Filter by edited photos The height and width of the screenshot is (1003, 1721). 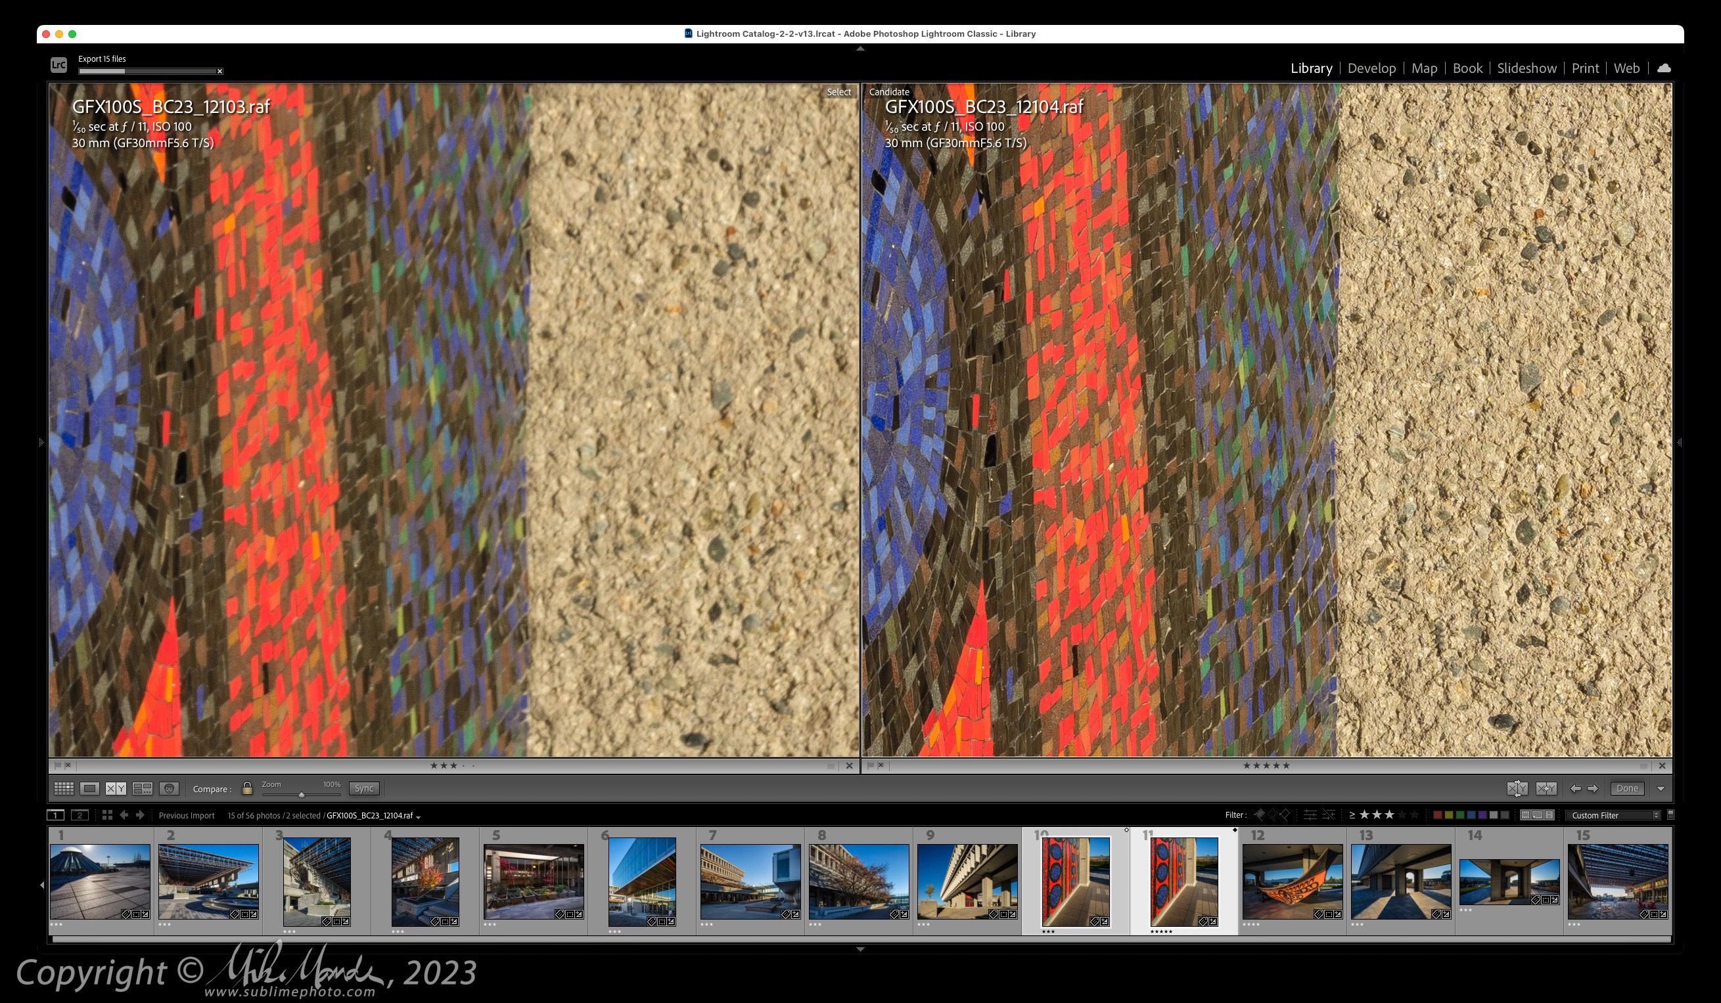[1310, 814]
